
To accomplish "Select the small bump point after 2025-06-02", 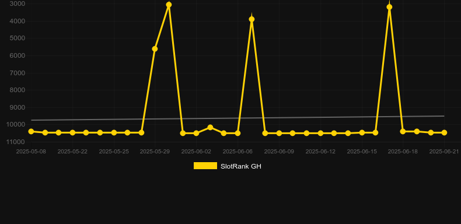I will [210, 127].
